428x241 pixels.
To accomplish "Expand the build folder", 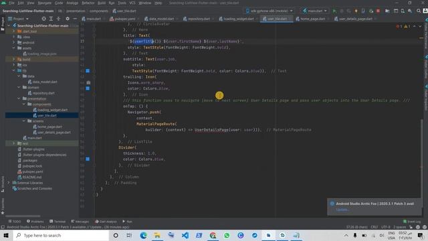I will 14,60.
